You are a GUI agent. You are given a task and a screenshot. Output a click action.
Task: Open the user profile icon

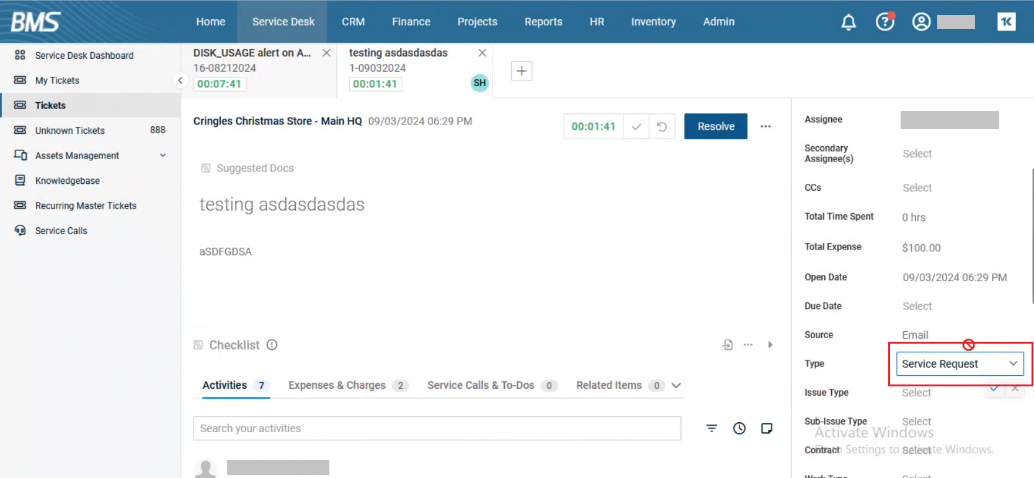click(x=921, y=22)
